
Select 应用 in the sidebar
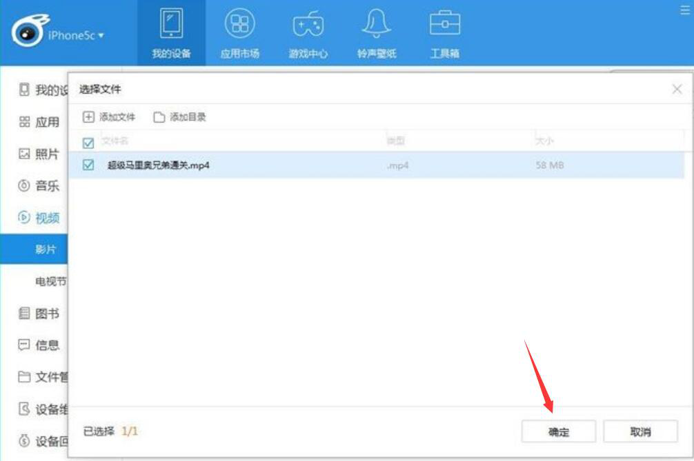pos(47,122)
